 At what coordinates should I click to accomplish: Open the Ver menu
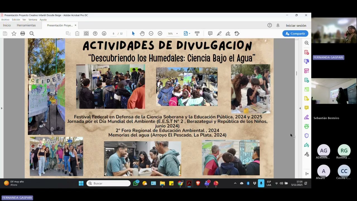click(x=24, y=20)
